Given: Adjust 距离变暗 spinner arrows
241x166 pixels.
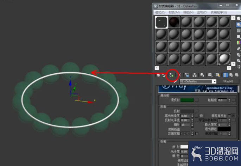Looking at the screenshot, I should (x=192, y=134).
